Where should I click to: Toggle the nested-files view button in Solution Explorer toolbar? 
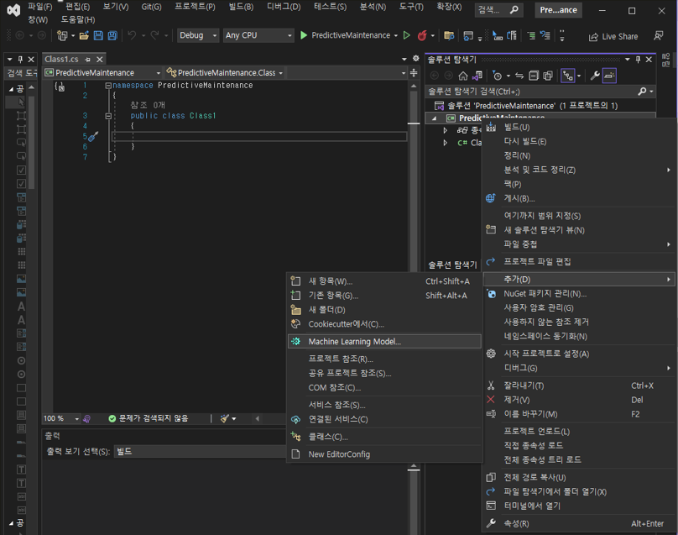tap(568, 76)
